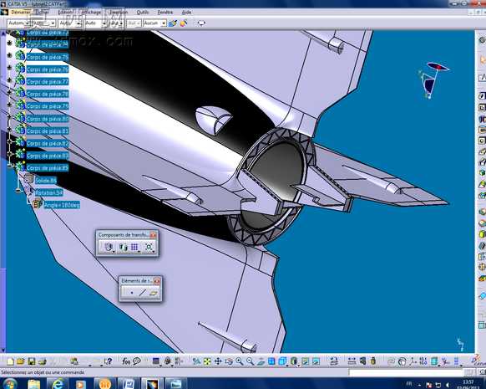486x389 pixels.
Task: Open the Insertion menu
Action: [x=119, y=12]
